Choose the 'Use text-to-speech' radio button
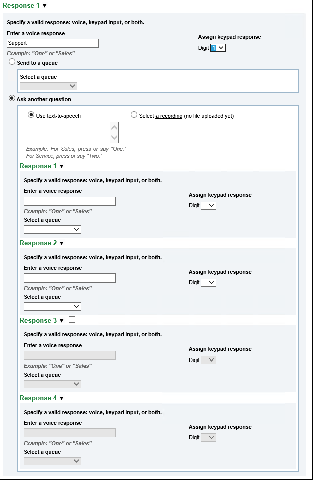This screenshot has width=313, height=480. (x=31, y=115)
